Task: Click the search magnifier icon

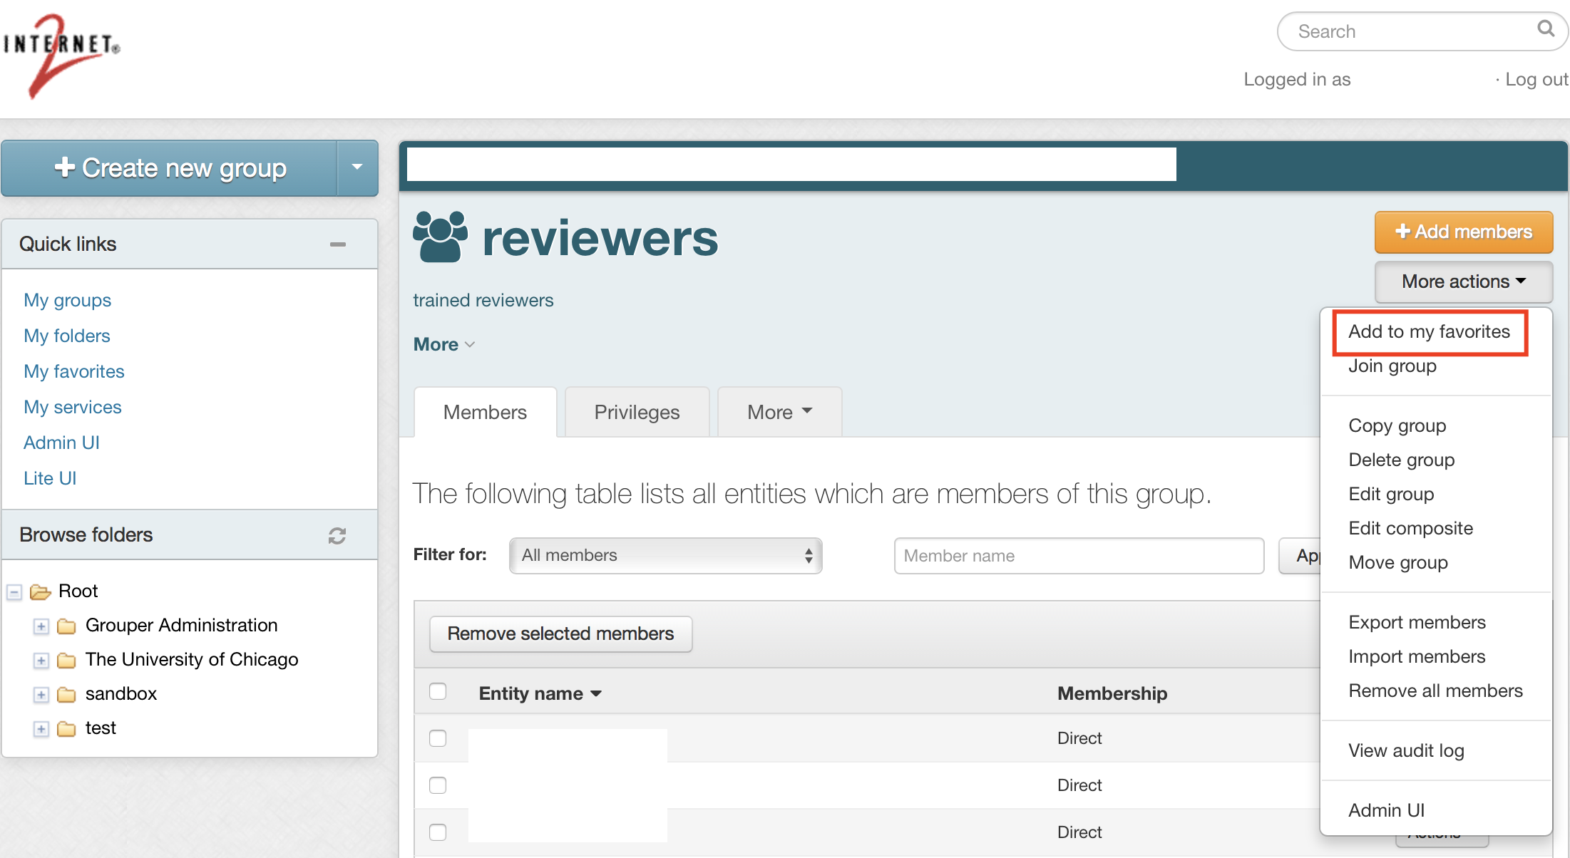Action: pyautogui.click(x=1545, y=29)
